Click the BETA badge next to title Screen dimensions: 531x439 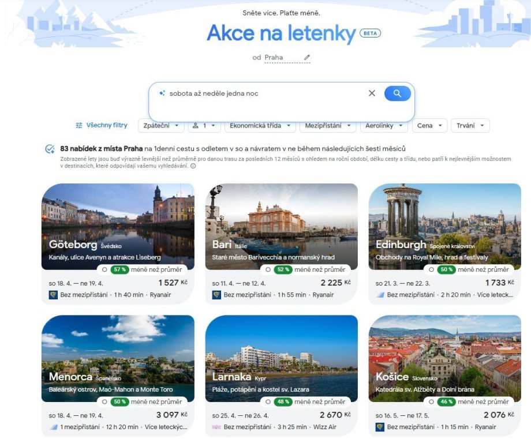click(370, 33)
